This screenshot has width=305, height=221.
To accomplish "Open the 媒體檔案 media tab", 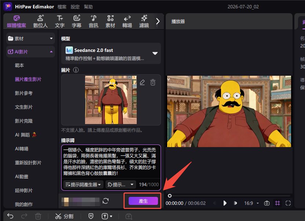I will 16,22.
